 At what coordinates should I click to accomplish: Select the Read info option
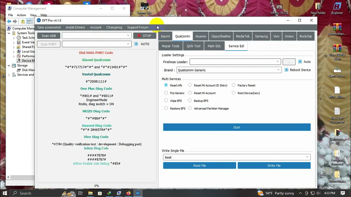(x=166, y=85)
